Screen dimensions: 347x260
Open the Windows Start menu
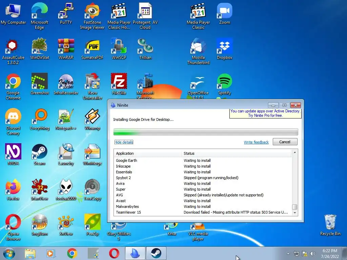point(9,253)
